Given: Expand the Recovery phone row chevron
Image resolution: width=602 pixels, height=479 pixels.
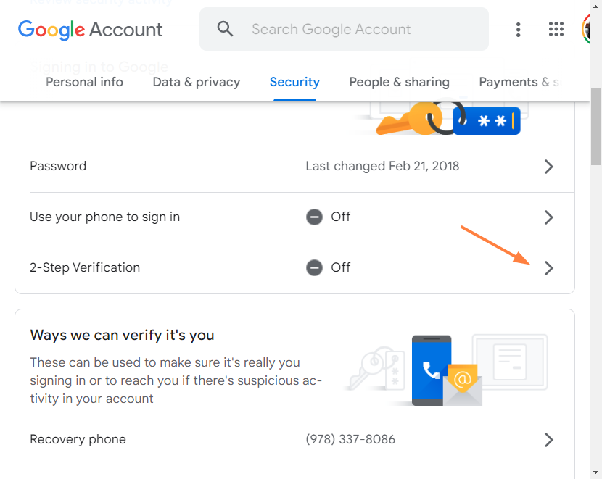Looking at the screenshot, I should (549, 440).
